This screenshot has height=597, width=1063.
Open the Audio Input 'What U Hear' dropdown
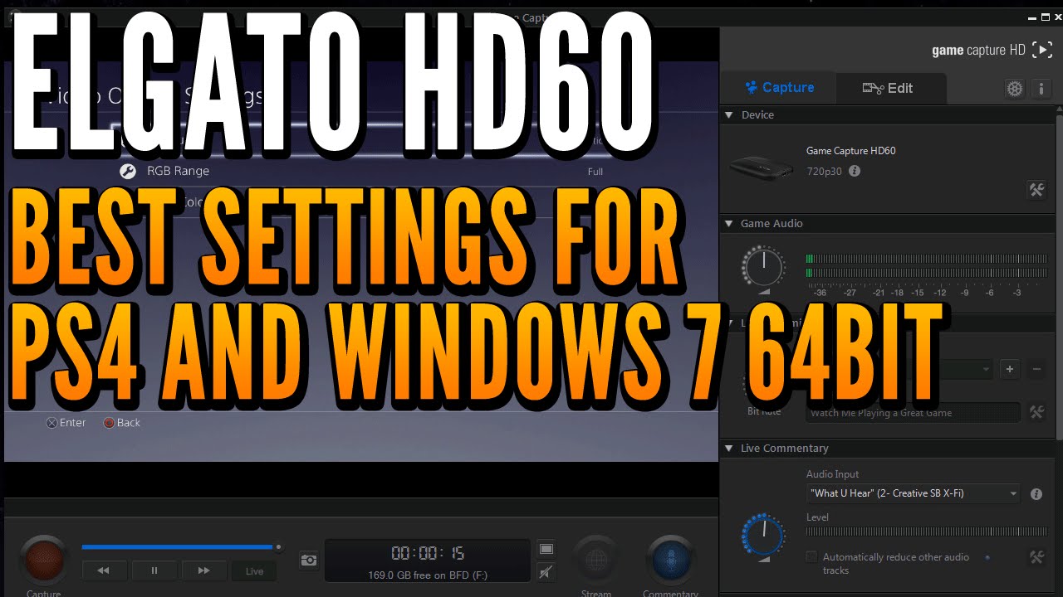click(913, 493)
